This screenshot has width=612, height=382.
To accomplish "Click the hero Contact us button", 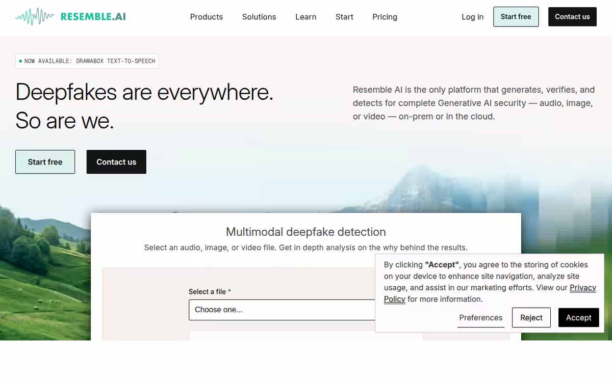I will (x=116, y=162).
